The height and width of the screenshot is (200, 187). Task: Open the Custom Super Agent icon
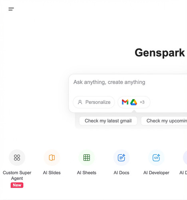click(x=17, y=158)
